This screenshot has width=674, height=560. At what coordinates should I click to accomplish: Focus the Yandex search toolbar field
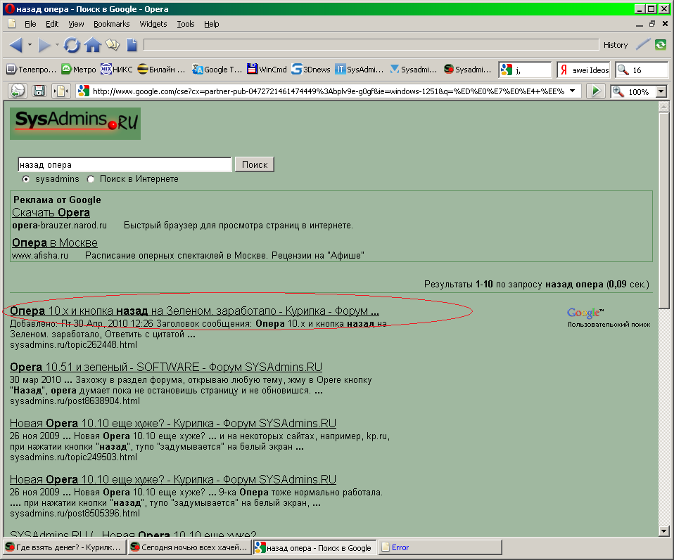click(583, 70)
